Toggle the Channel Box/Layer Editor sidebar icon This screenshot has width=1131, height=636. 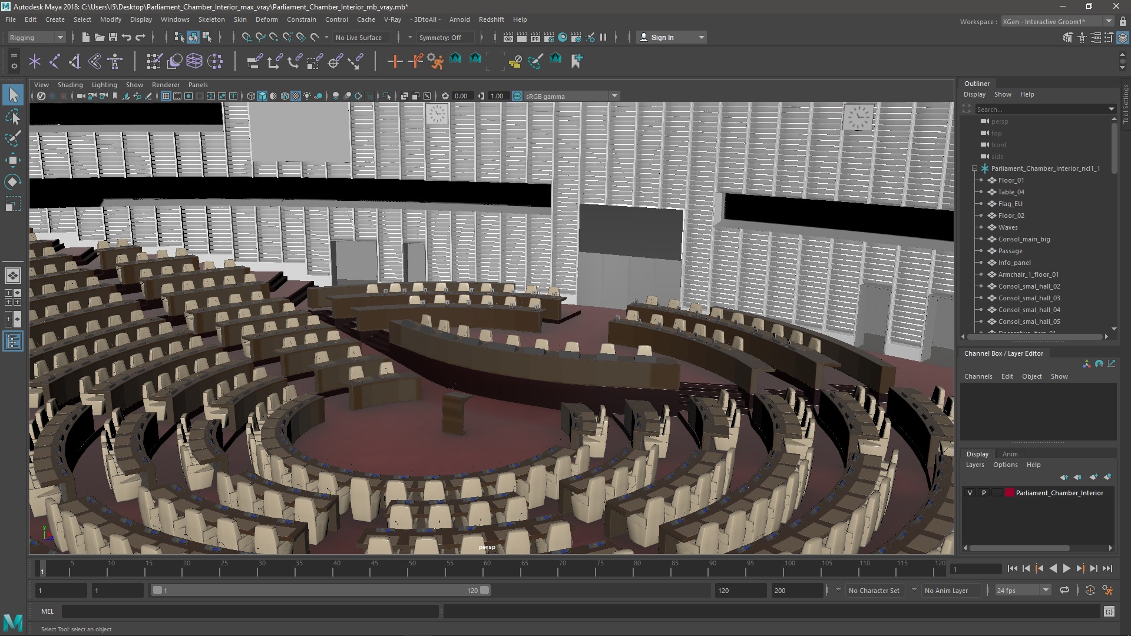(1123, 38)
